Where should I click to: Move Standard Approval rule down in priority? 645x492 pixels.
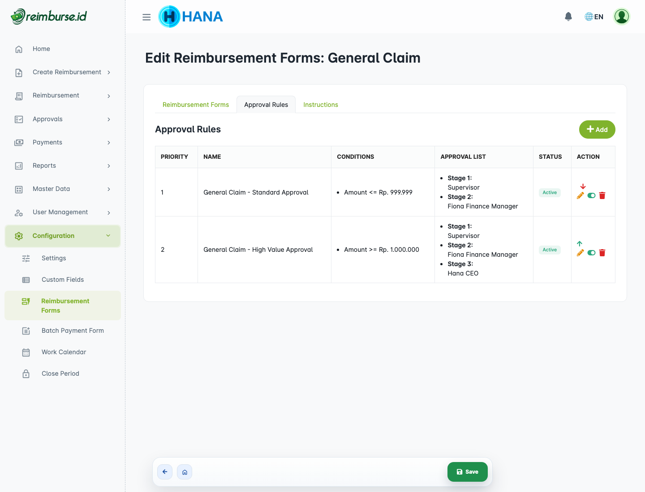583,186
